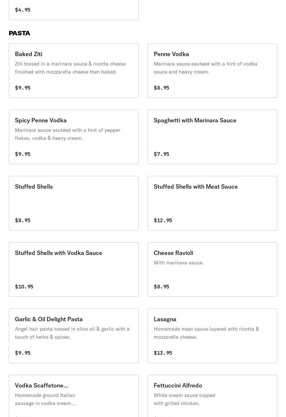Open Stuffed Shells with Meat Sauce
The height and width of the screenshot is (417, 286).
212,203
